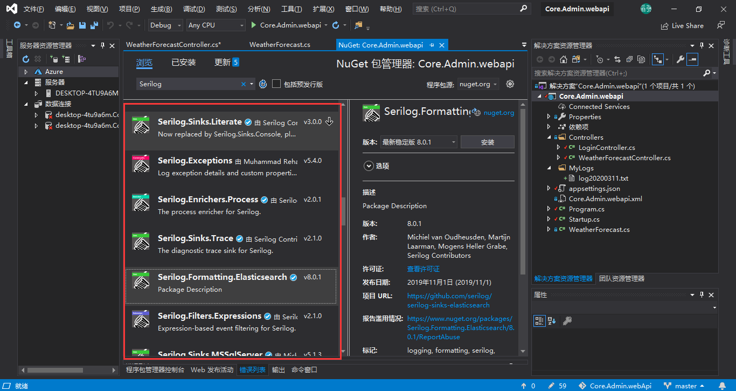Screen dimensions: 736x391
Task: Click the browser refresh icon beside the run button
Action: (335, 25)
